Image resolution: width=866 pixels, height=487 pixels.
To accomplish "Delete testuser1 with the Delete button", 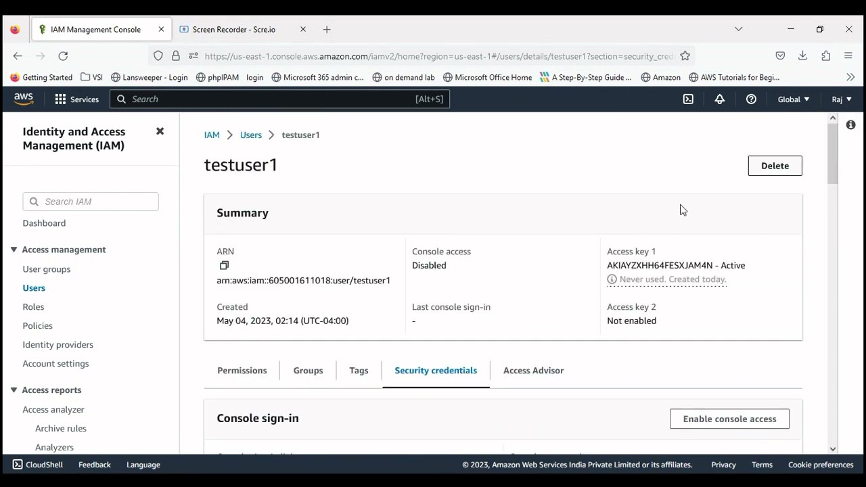I will tap(775, 166).
